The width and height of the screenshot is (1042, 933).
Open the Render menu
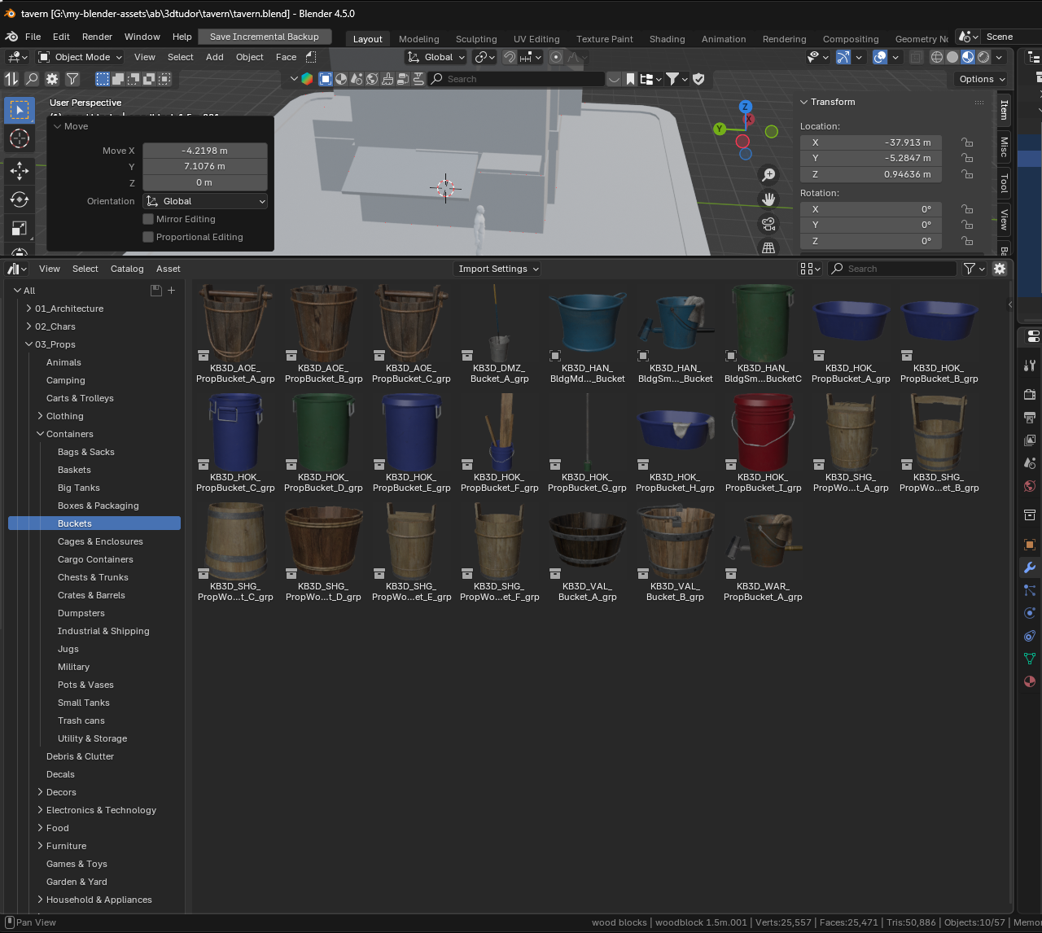tap(97, 37)
